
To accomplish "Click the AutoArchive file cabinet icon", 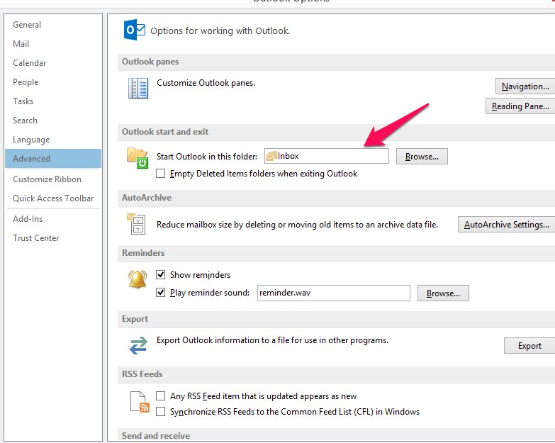I will 136,224.
